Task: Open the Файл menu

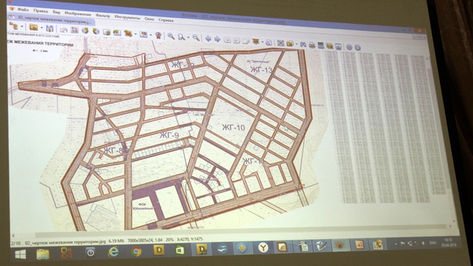Action: pyautogui.click(x=23, y=11)
